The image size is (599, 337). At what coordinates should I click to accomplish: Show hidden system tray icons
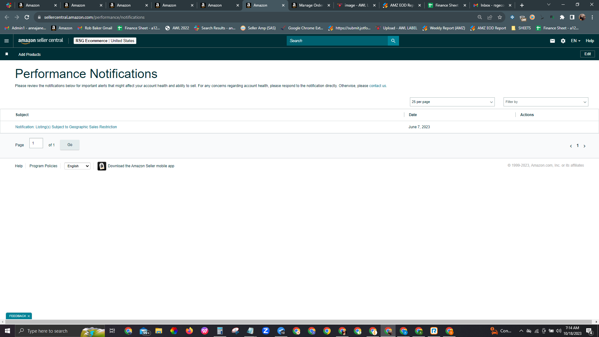pyautogui.click(x=521, y=331)
